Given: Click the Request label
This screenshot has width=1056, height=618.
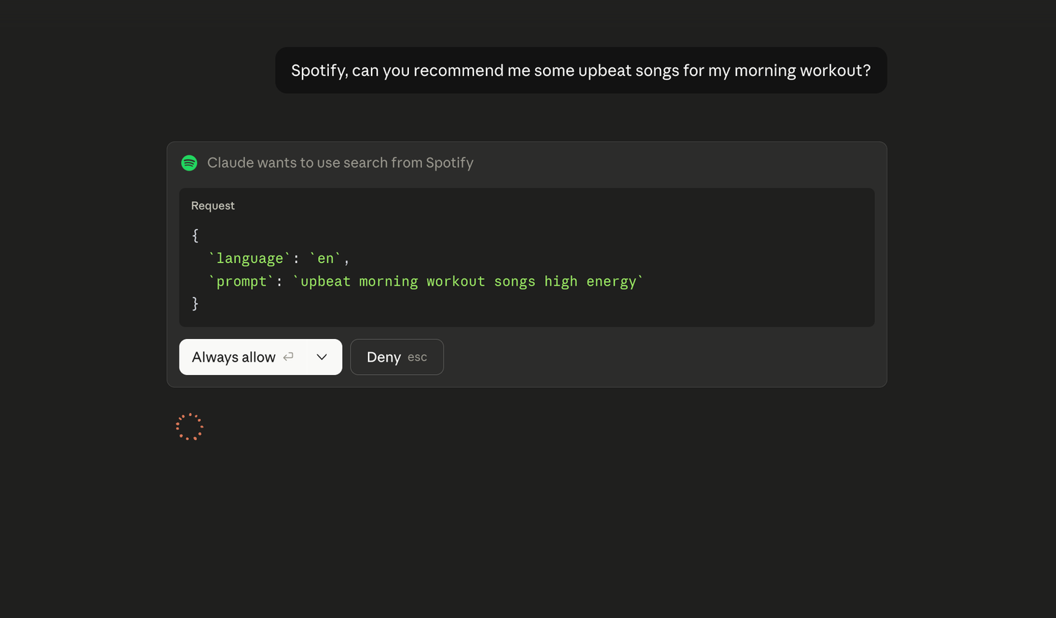Looking at the screenshot, I should [x=213, y=206].
